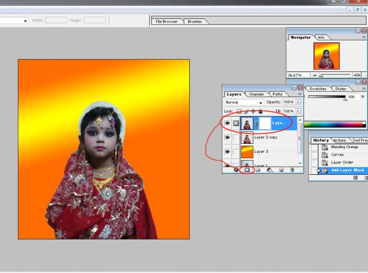Click the Height input field
Image resolution: width=368 pixels, height=273 pixels.
(x=95, y=20)
